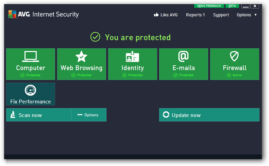
Task: Click the microscope icon on Scan now
Action: (13, 115)
